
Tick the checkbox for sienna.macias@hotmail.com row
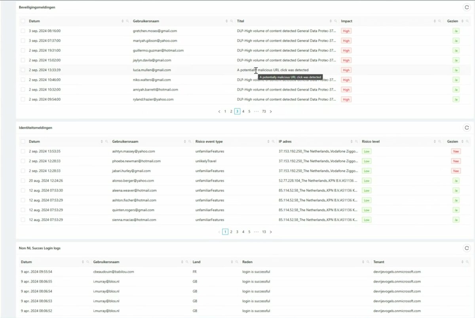23,220
